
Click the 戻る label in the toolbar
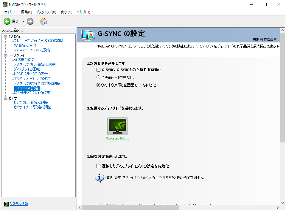[15, 21]
